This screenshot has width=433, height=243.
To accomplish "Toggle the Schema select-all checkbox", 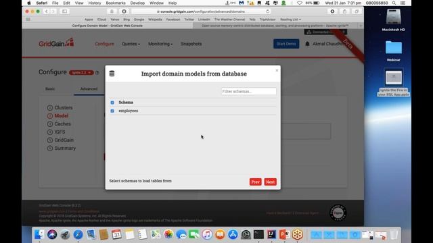I will [112, 103].
